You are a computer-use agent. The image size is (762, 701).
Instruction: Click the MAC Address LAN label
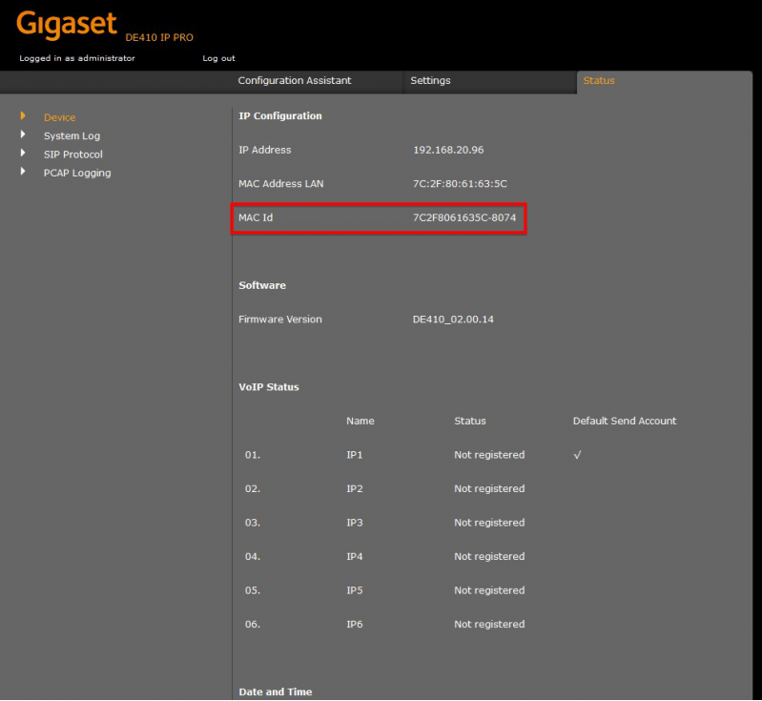point(281,184)
